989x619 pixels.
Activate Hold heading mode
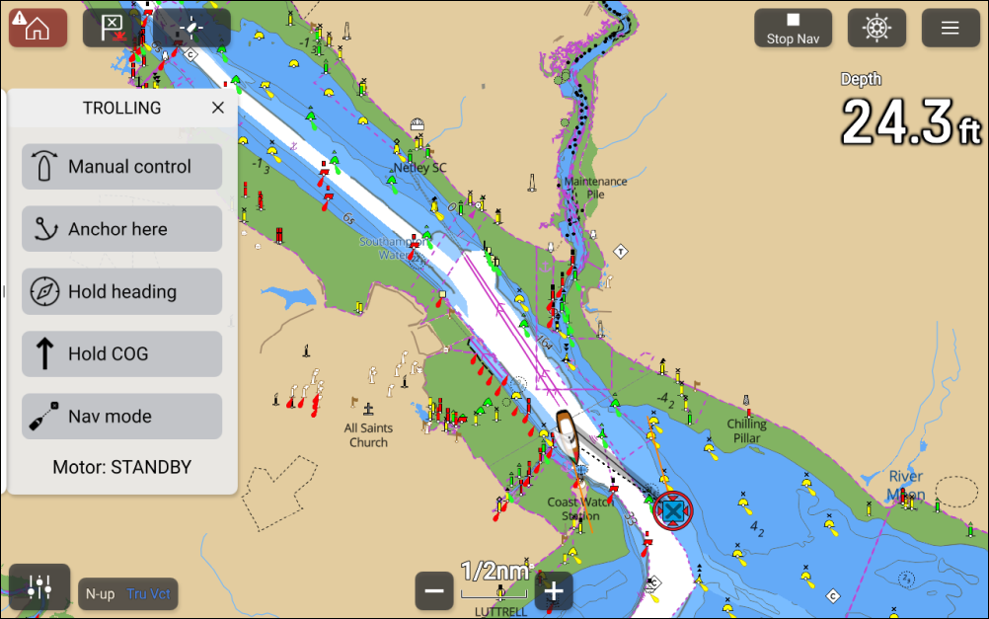coord(121,292)
